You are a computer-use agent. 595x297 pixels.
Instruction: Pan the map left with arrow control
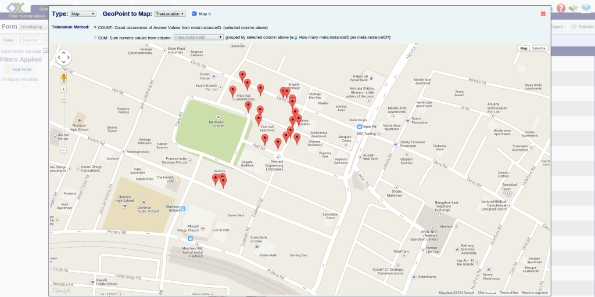click(x=59, y=57)
